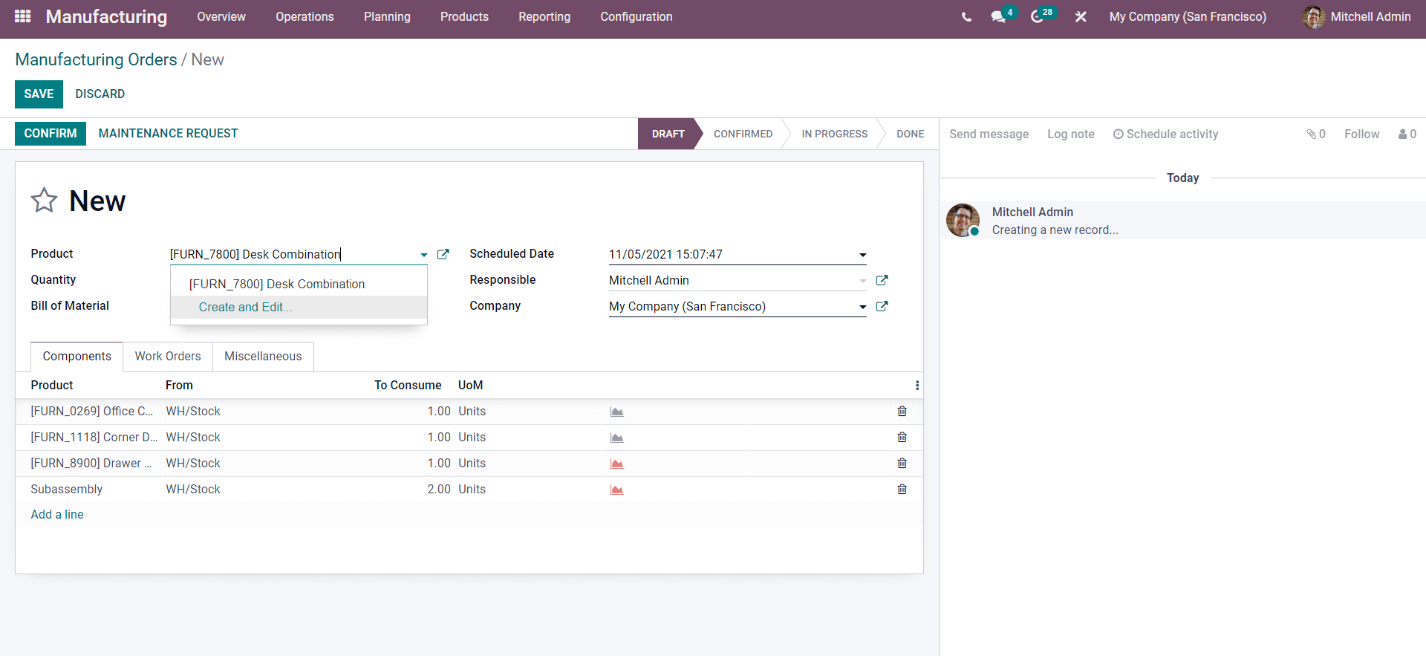The image size is (1426, 656).
Task: Open optional columns kebab menu
Action: coord(917,385)
